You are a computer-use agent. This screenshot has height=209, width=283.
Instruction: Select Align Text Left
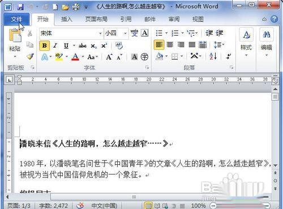(159, 45)
